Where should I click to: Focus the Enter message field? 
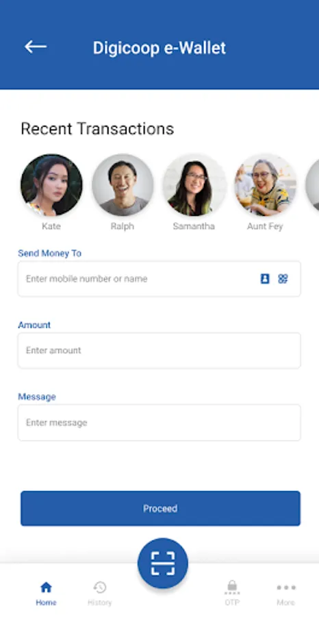click(x=159, y=422)
